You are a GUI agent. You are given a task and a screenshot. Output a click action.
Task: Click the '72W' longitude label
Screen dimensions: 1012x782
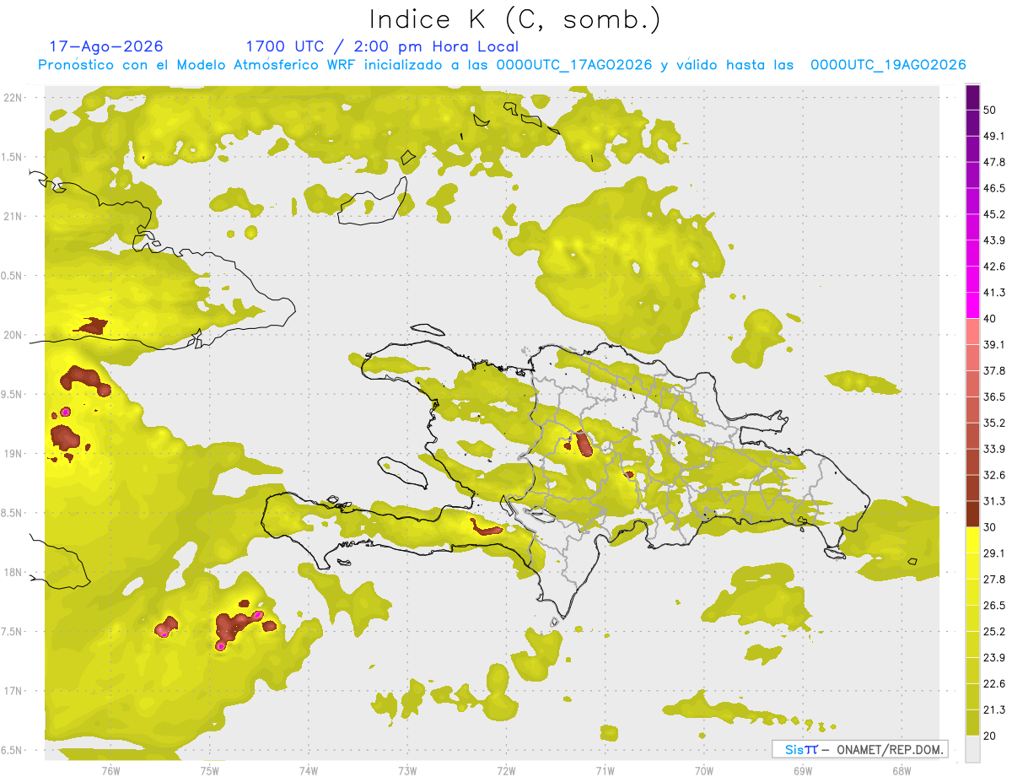click(x=506, y=771)
